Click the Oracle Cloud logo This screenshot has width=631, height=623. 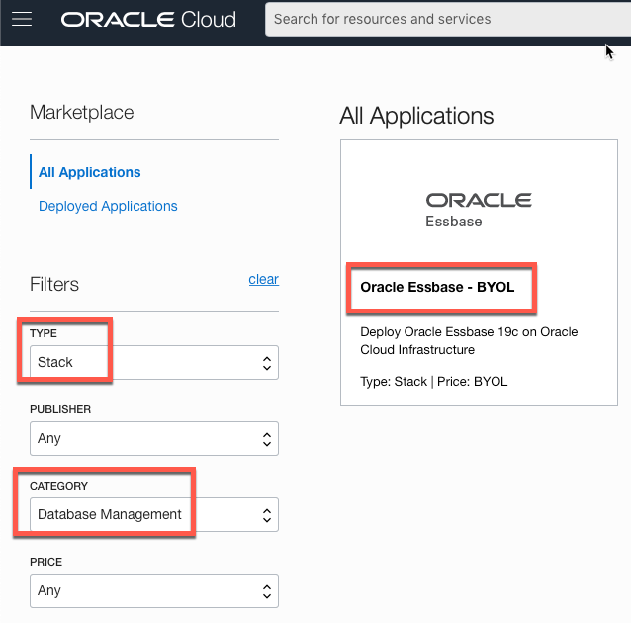click(x=148, y=19)
